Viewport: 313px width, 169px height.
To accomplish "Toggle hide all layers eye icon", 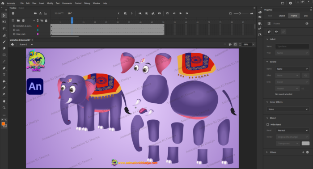I will tap(42, 21).
